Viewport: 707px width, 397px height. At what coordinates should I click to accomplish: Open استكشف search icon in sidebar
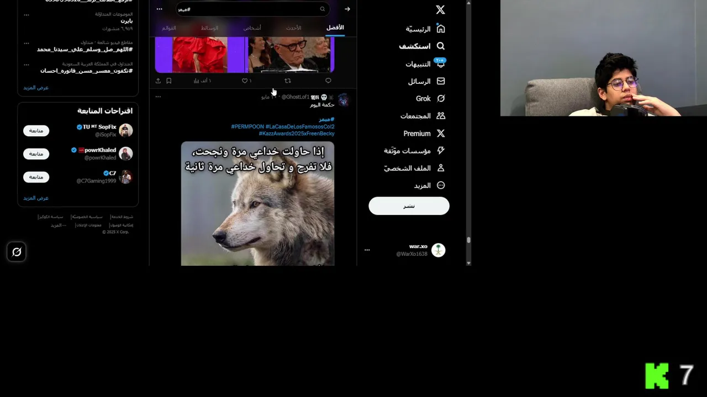[x=441, y=46]
